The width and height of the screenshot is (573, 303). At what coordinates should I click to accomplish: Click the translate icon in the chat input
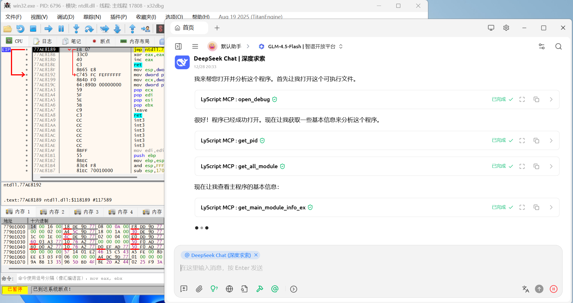coord(525,289)
